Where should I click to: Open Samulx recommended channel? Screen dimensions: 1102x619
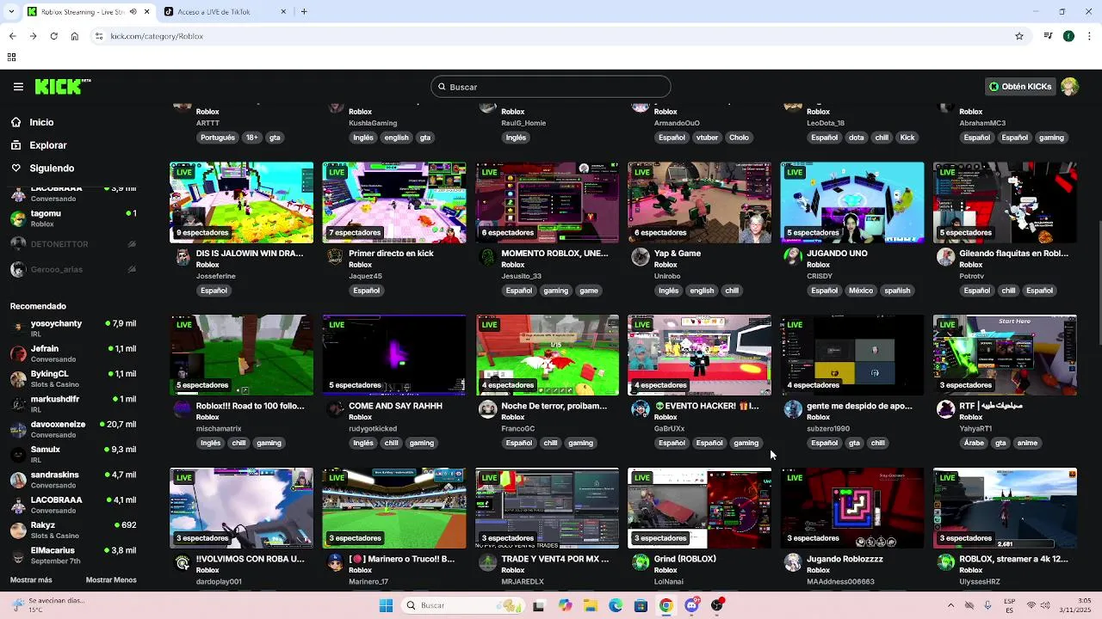click(73, 454)
